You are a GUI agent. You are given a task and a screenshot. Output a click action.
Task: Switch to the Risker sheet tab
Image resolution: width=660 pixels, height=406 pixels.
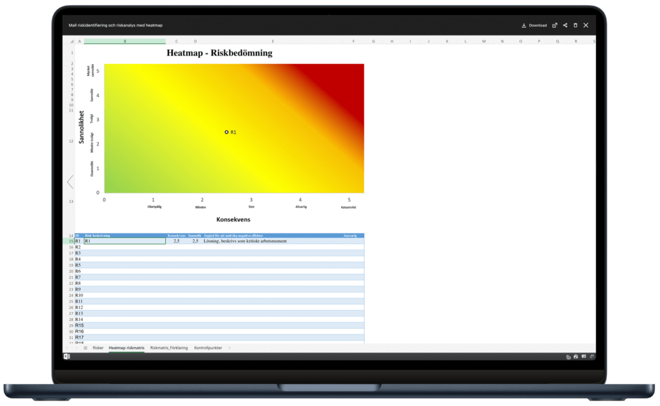point(98,348)
